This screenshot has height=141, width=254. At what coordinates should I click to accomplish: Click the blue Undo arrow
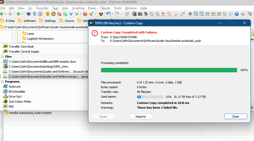[x=108, y=14]
